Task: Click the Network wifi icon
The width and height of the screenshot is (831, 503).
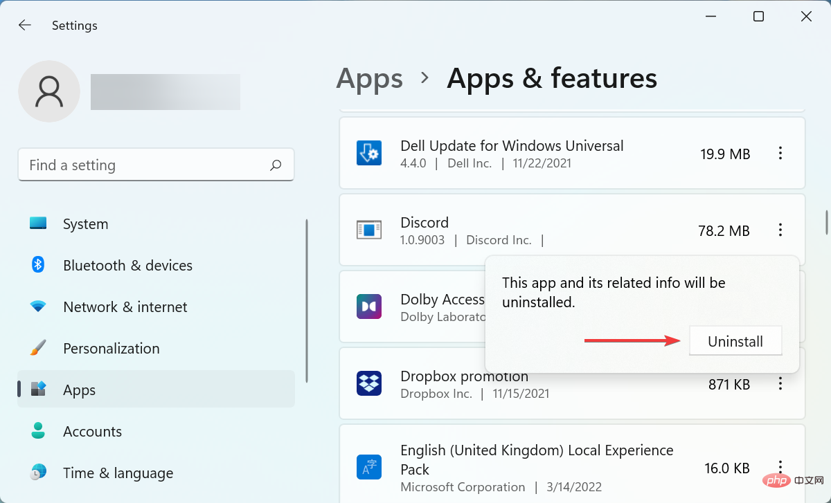Action: [x=38, y=307]
